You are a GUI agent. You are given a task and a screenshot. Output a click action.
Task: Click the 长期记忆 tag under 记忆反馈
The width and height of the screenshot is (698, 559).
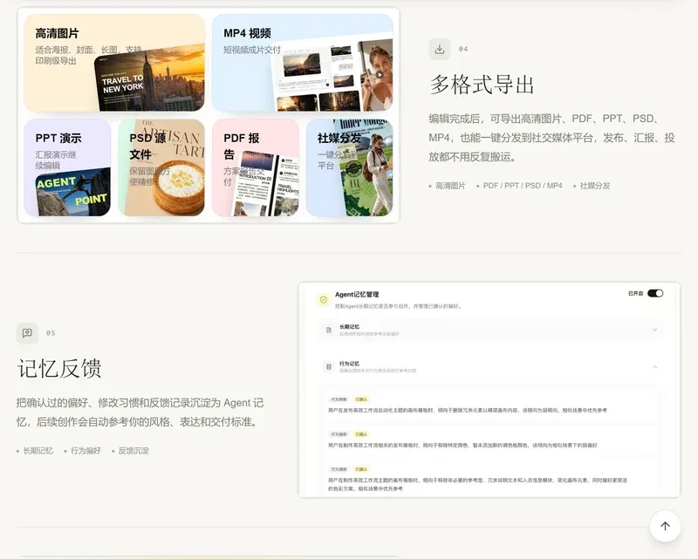coord(38,451)
